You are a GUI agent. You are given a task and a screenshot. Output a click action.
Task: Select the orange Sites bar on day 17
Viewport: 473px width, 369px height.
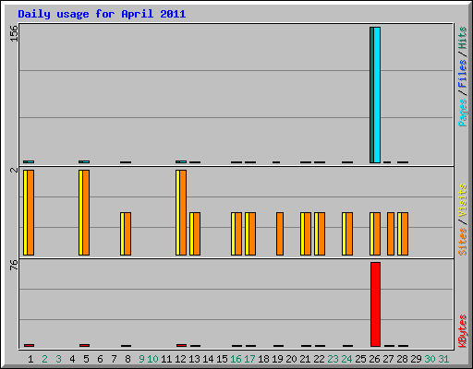[252, 233]
